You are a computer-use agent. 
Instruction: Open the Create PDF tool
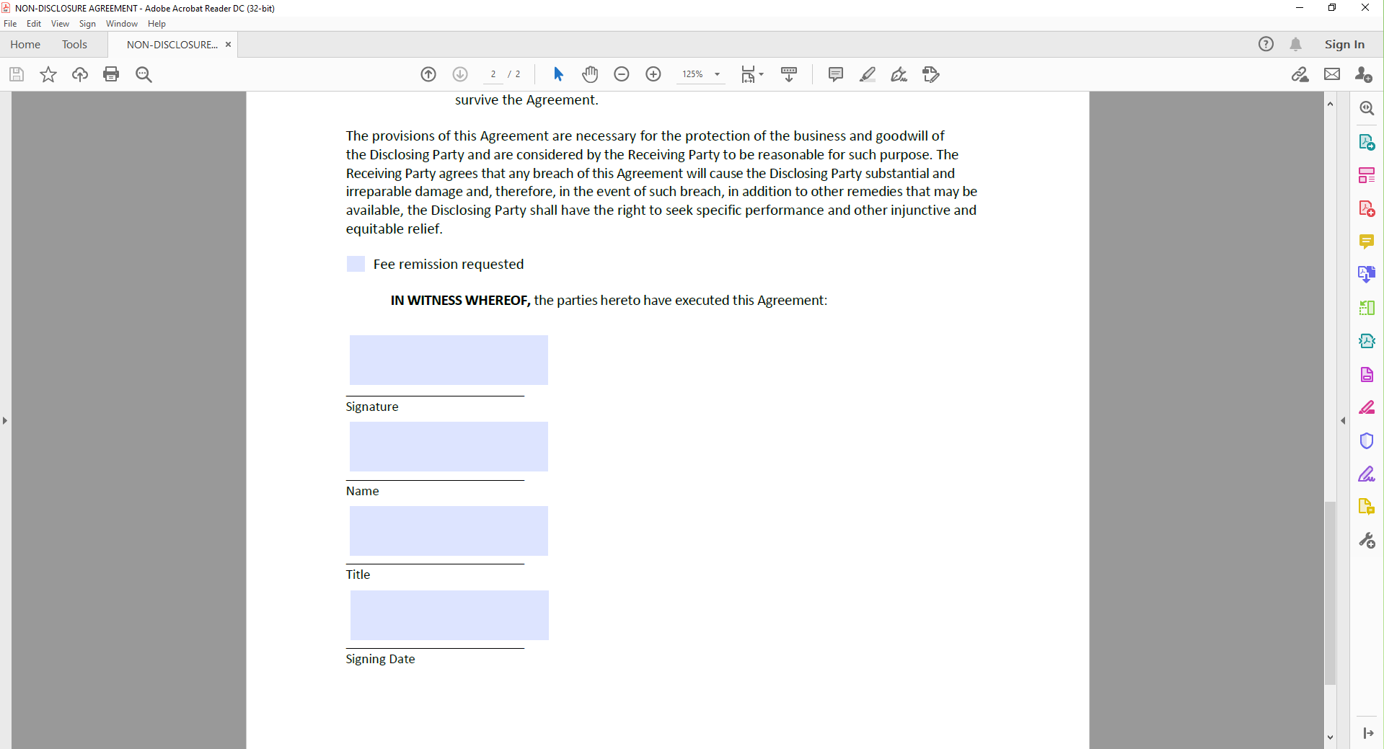point(1367,208)
